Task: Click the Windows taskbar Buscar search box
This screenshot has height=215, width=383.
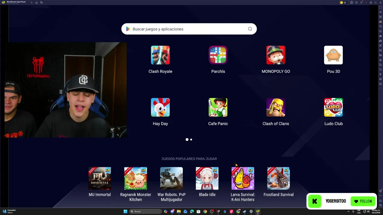Action: tap(146, 211)
